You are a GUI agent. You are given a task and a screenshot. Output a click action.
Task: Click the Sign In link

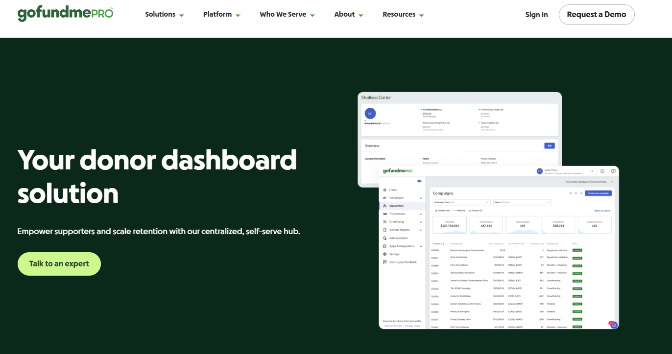click(x=537, y=15)
